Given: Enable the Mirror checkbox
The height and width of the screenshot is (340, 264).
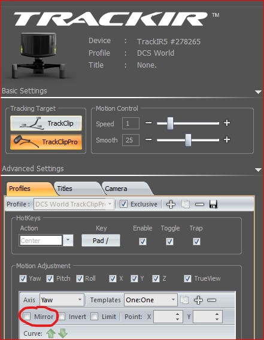Looking at the screenshot, I should tap(27, 317).
